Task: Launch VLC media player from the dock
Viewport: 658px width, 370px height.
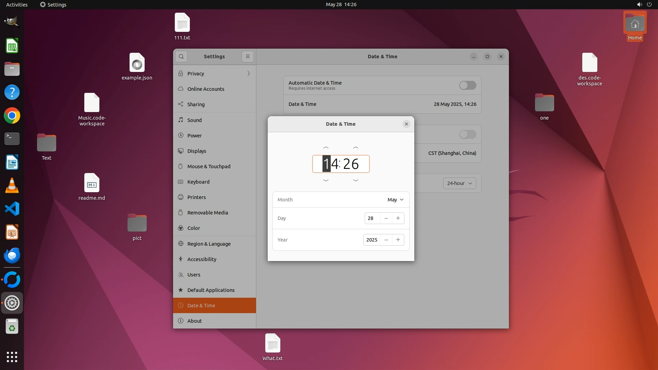Action: (x=12, y=185)
